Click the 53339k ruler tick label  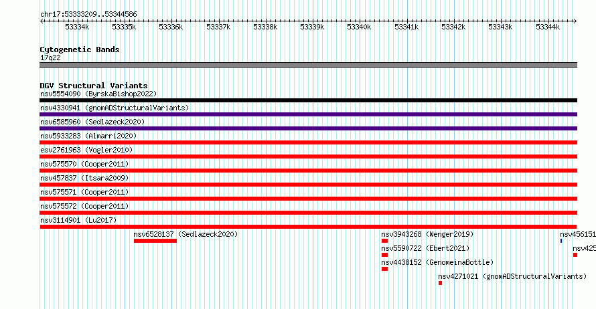(x=312, y=27)
